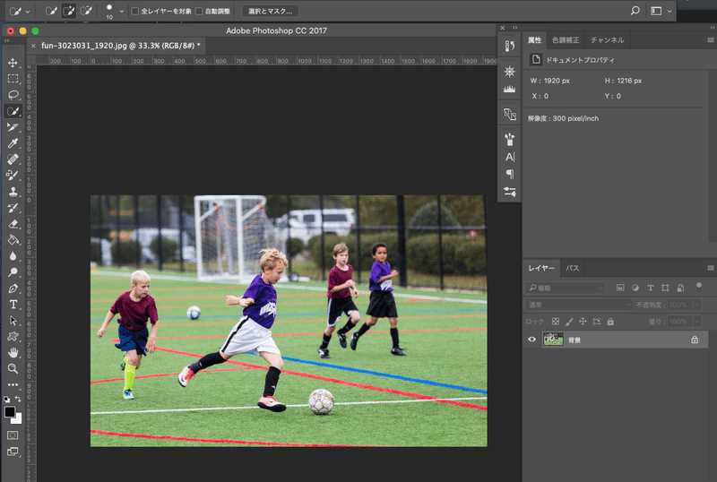Click the 選択とマスク... button

(271, 11)
